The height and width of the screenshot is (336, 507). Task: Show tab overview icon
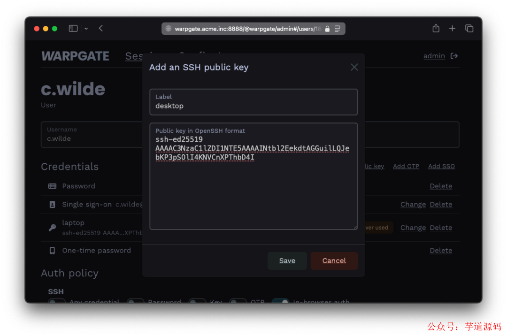point(469,29)
